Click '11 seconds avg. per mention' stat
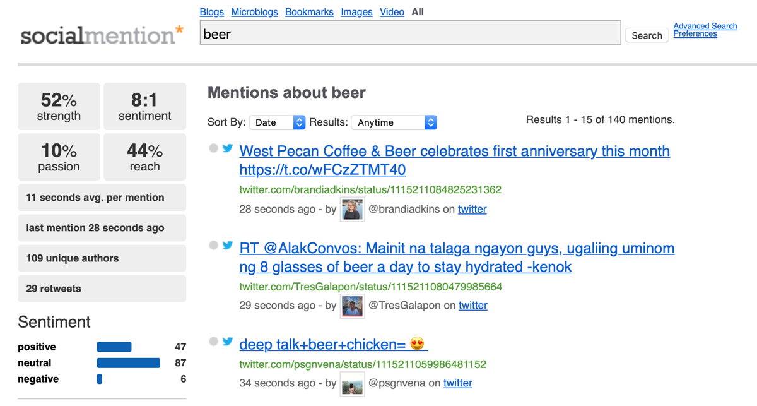This screenshot has height=406, width=757. (102, 198)
